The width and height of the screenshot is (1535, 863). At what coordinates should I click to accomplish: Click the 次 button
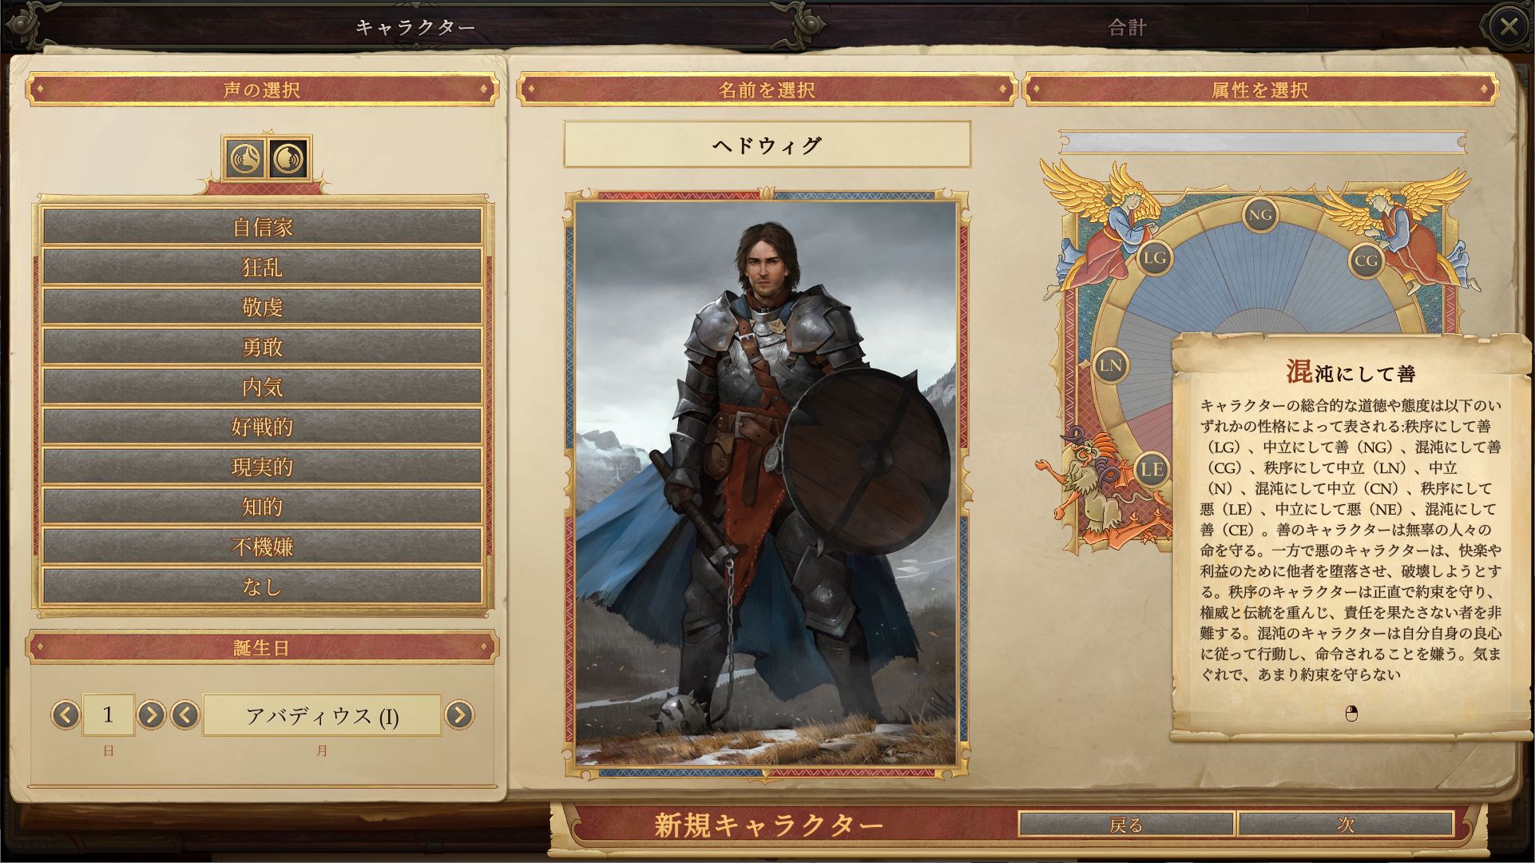click(x=1346, y=825)
